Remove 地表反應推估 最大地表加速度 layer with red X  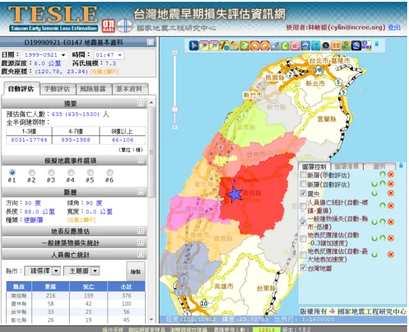(391, 254)
